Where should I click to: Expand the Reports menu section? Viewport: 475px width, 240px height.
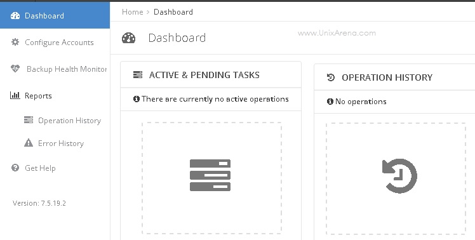[x=38, y=96]
